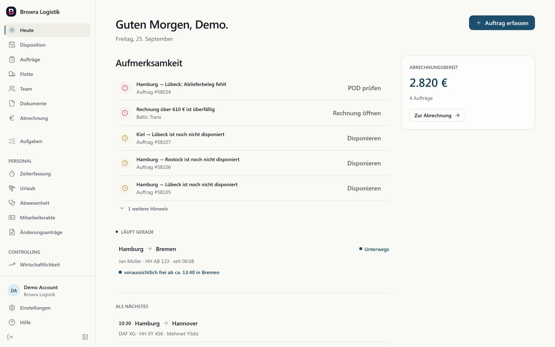Open the running Hamburg → Bremen trip

(x=254, y=260)
